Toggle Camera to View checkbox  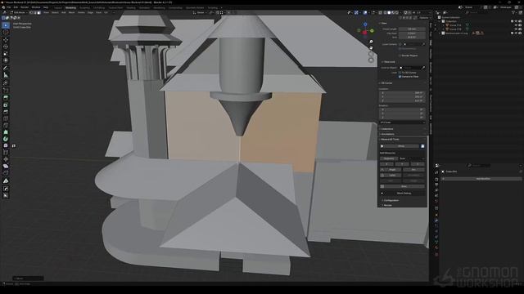[x=400, y=76]
